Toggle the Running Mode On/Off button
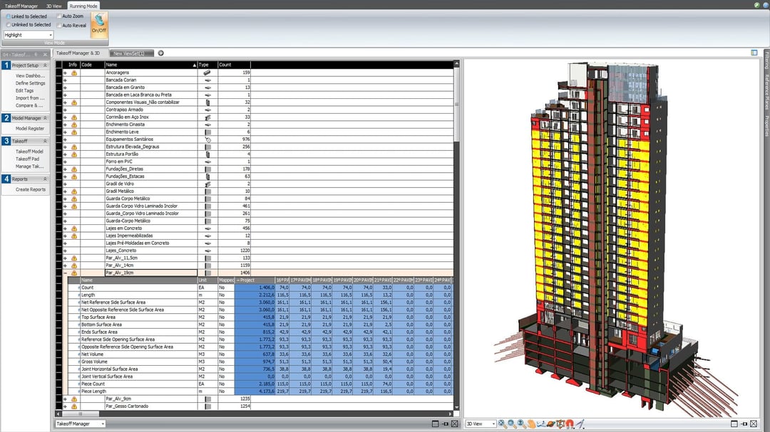Screen dimensions: 770x432 tap(98, 25)
